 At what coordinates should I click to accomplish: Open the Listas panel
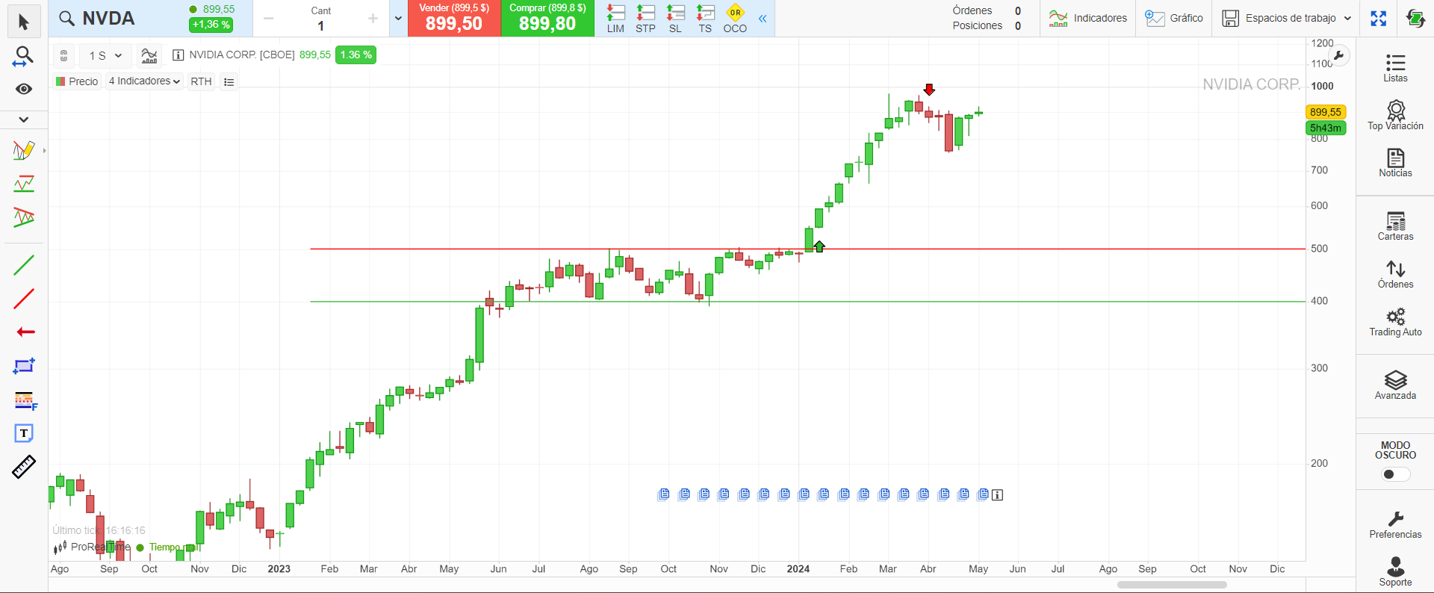1395,68
